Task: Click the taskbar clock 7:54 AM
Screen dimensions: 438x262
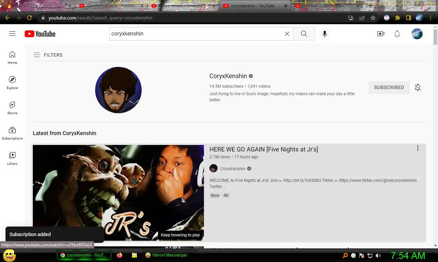Action: [x=408, y=256]
